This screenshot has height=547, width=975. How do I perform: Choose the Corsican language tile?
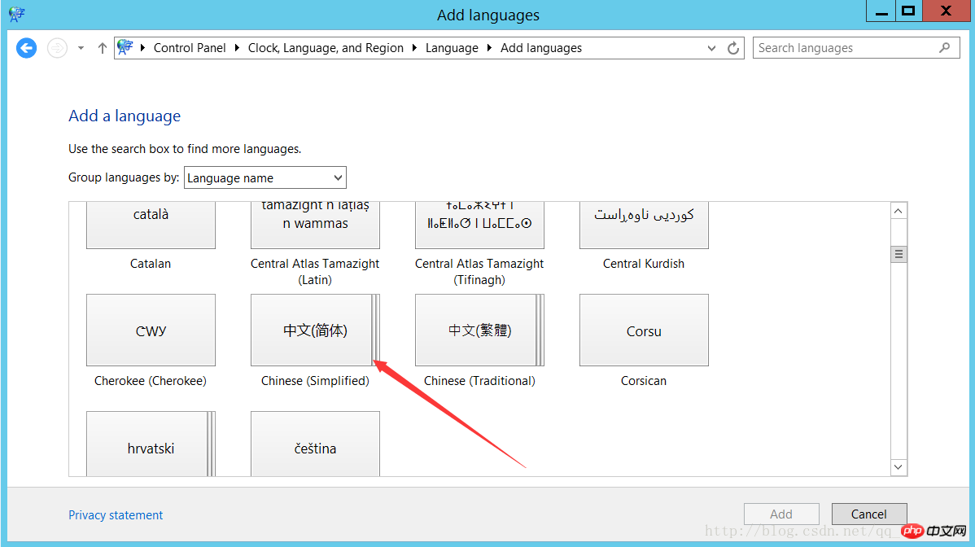(644, 330)
